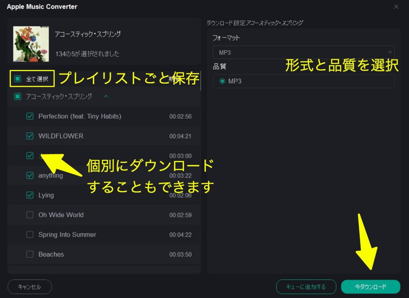Viewport: 409px width, 298px height.
Task: Click the 00:04:22 duration value
Action: [180, 235]
